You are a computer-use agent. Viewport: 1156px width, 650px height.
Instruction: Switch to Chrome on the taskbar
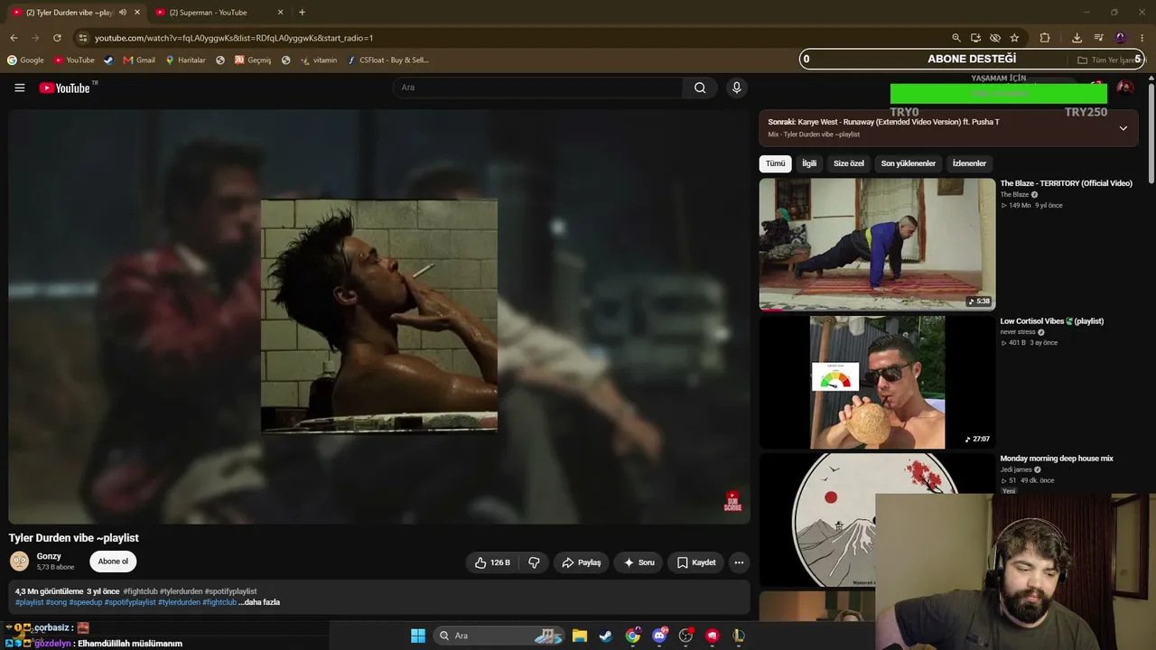632,636
